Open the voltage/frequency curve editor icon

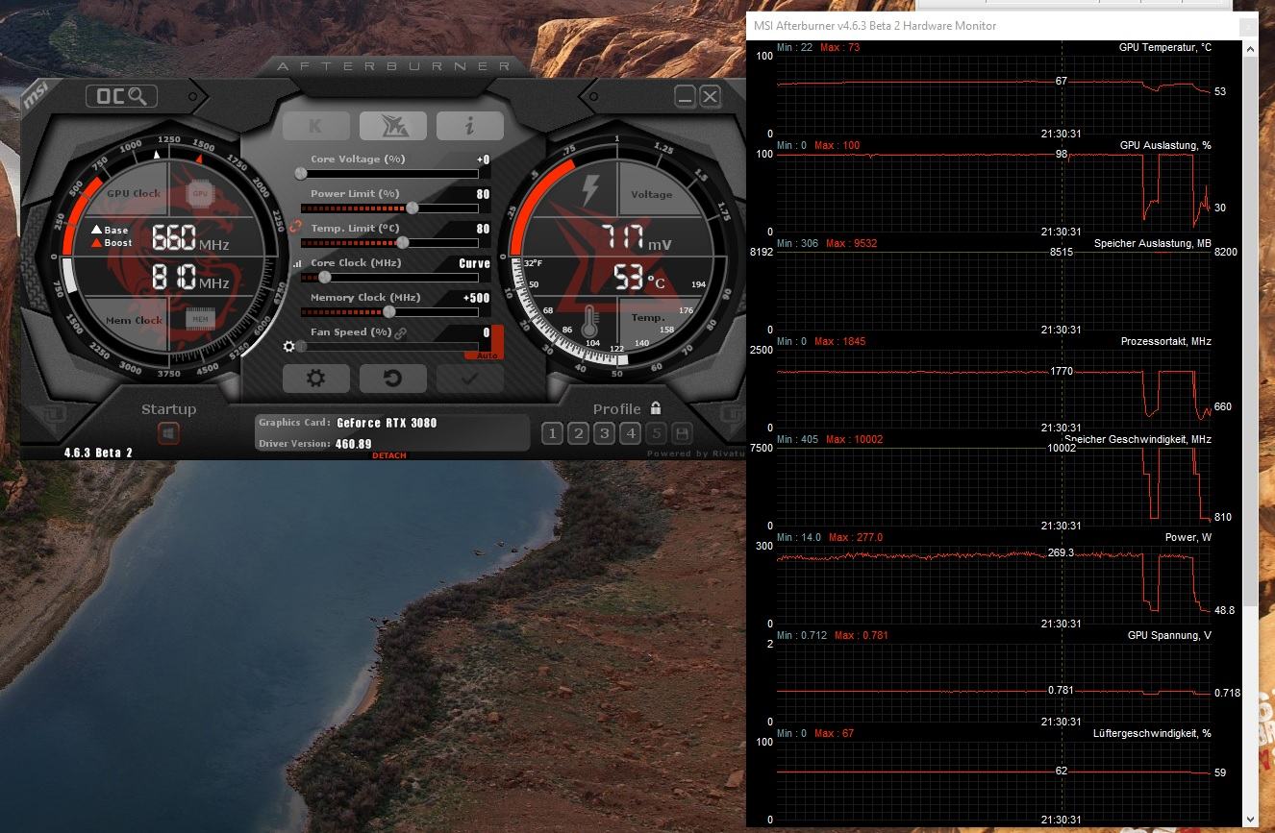(x=296, y=263)
